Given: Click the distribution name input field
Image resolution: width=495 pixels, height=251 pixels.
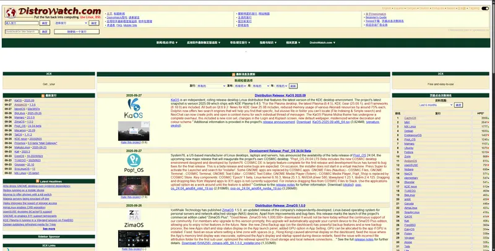Looking at the screenshot, I should click(x=22, y=23).
